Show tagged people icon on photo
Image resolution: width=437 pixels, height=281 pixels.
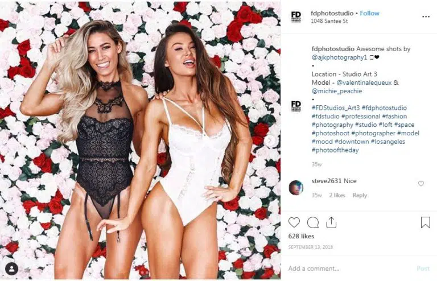12,268
